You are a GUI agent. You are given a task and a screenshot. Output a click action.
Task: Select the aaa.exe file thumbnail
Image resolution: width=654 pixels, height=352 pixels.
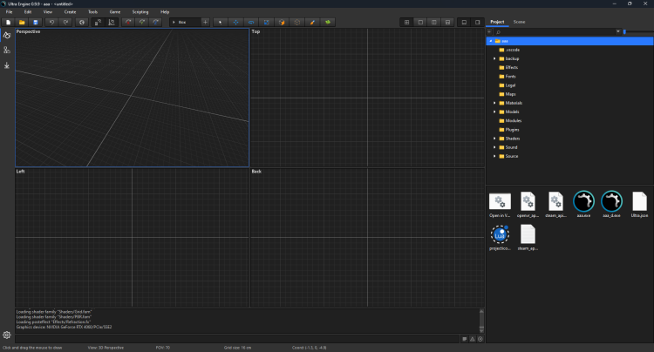584,201
